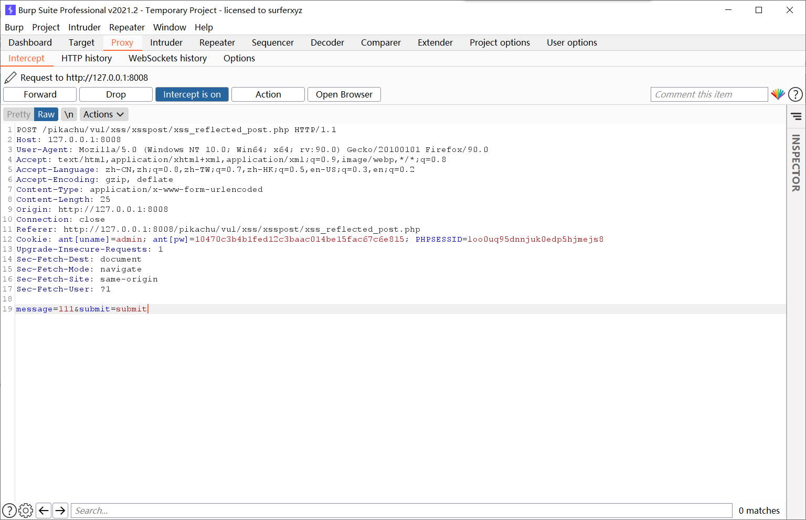Click the help icon at the bottom left
Viewport: 806px width, 520px height.
tap(8, 510)
